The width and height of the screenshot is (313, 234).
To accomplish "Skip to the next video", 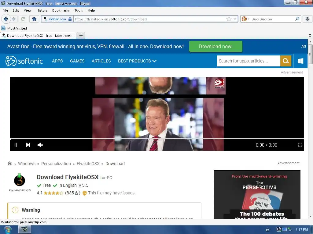I will pyautogui.click(x=28, y=145).
